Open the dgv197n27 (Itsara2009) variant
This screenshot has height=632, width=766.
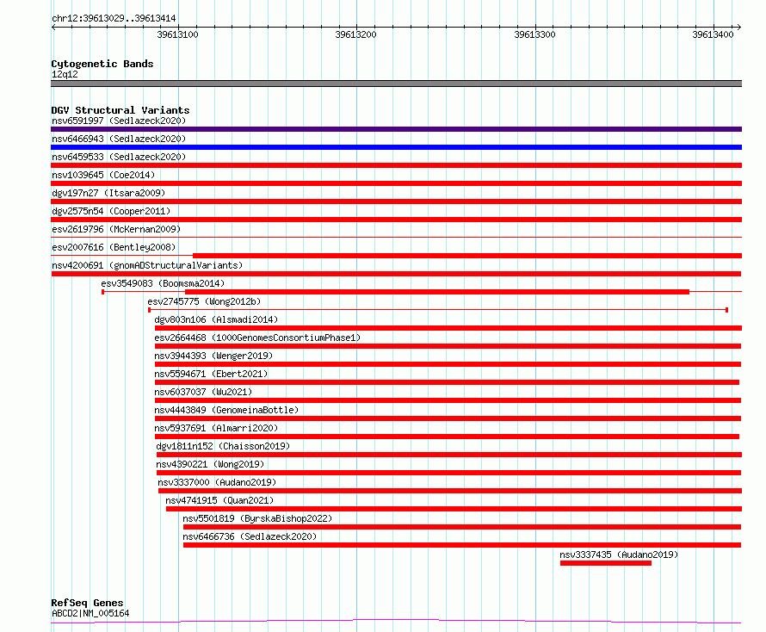point(108,193)
